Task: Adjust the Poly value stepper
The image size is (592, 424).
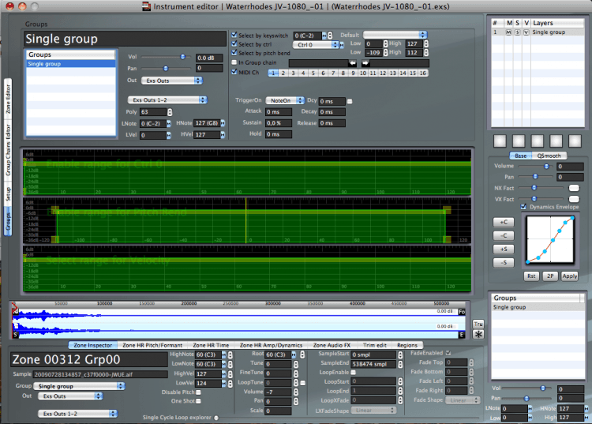Action: point(170,112)
